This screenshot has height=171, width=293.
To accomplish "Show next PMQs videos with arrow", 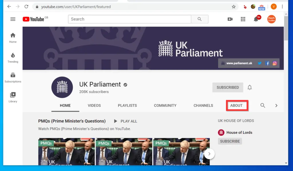I will [x=209, y=154].
